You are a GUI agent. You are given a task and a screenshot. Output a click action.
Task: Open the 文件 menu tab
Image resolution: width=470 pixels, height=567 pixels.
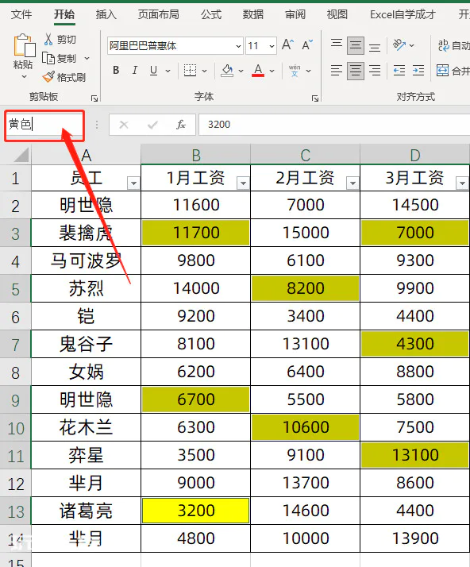pyautogui.click(x=21, y=14)
